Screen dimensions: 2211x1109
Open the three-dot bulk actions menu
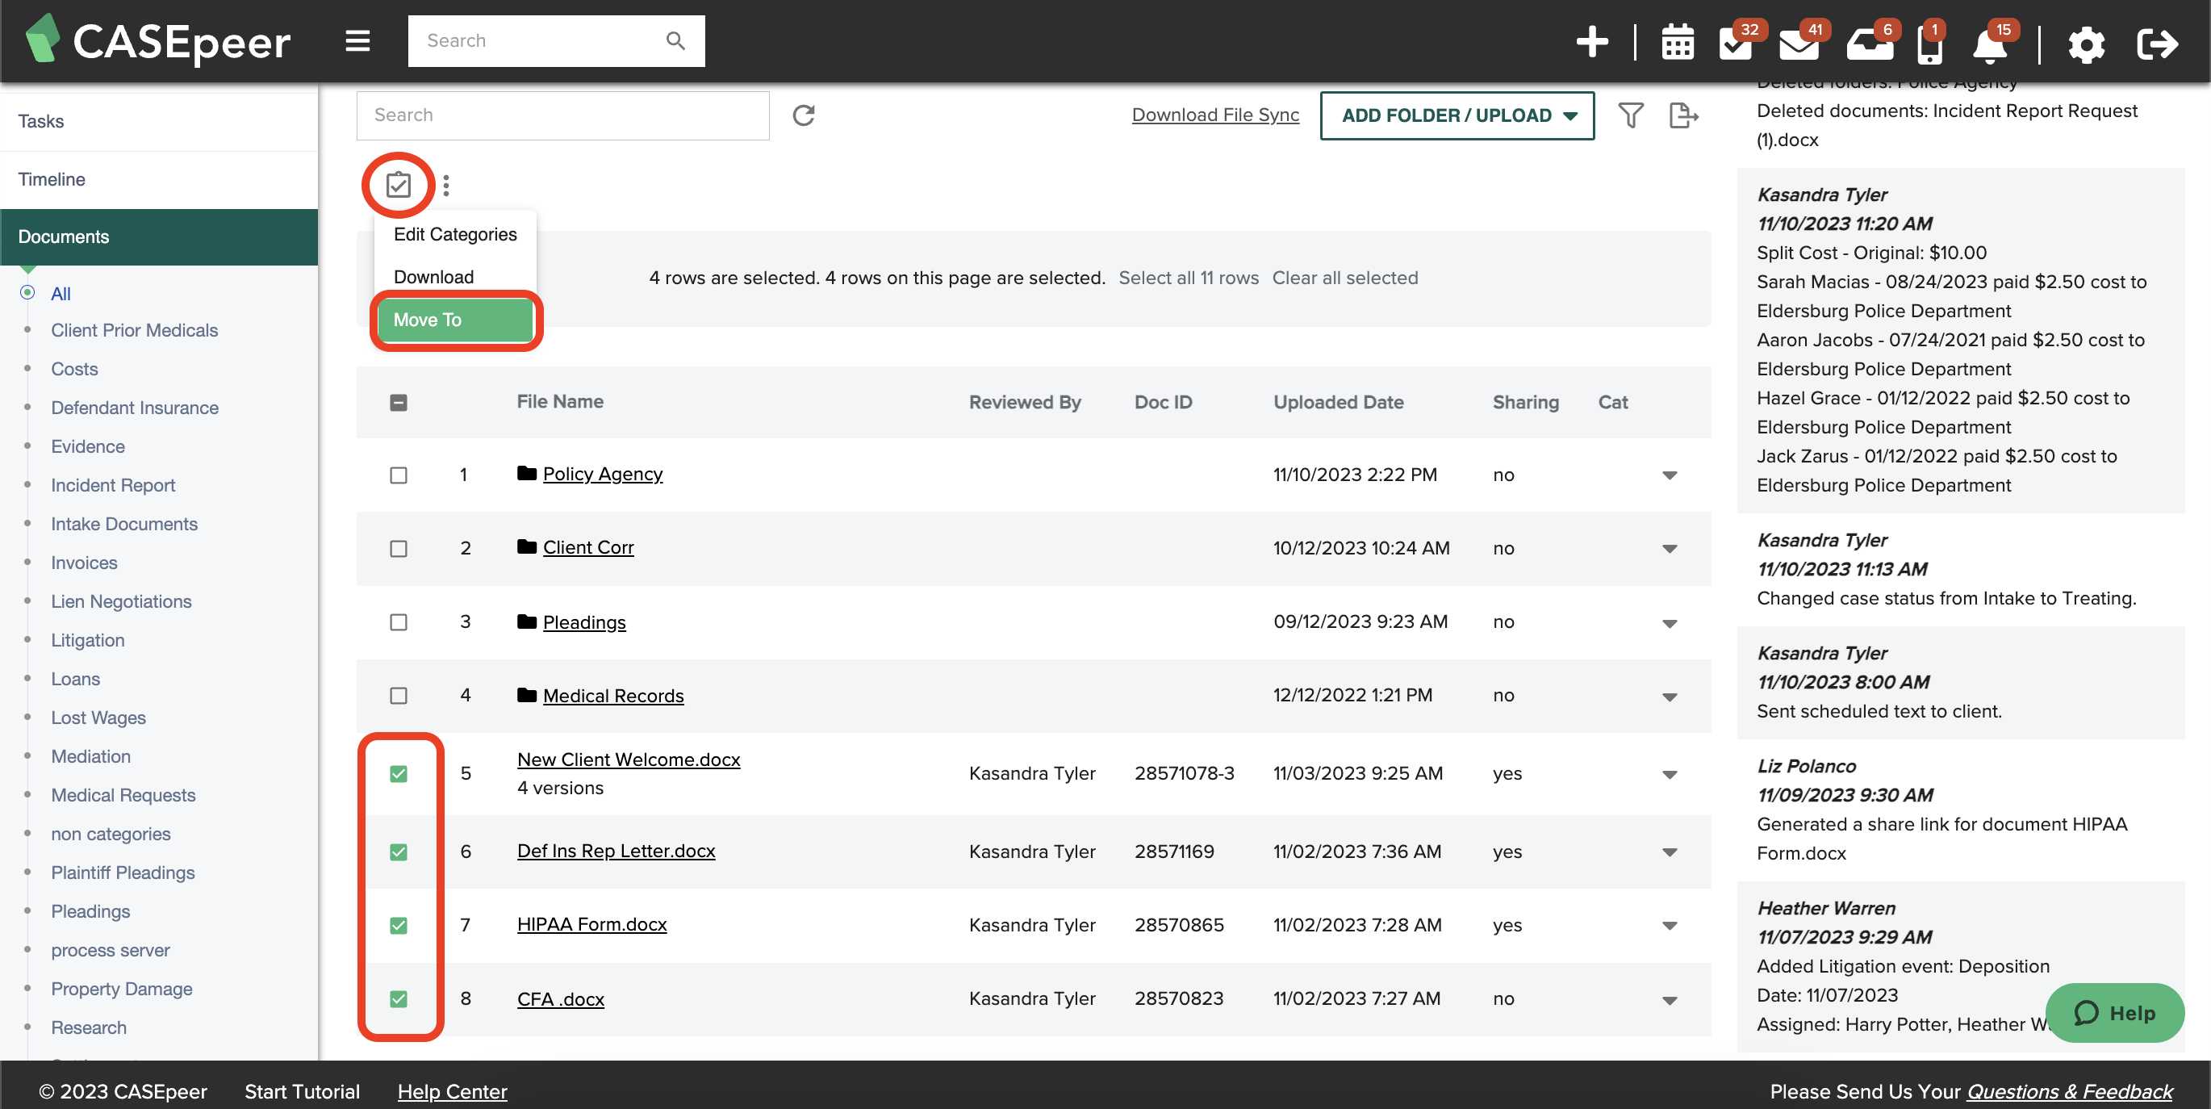[x=445, y=185]
